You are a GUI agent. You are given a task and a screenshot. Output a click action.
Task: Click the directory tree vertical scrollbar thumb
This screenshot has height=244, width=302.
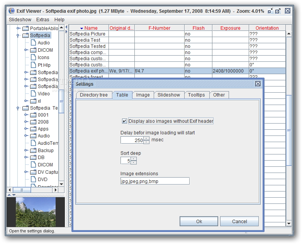pyautogui.click(x=61, y=101)
